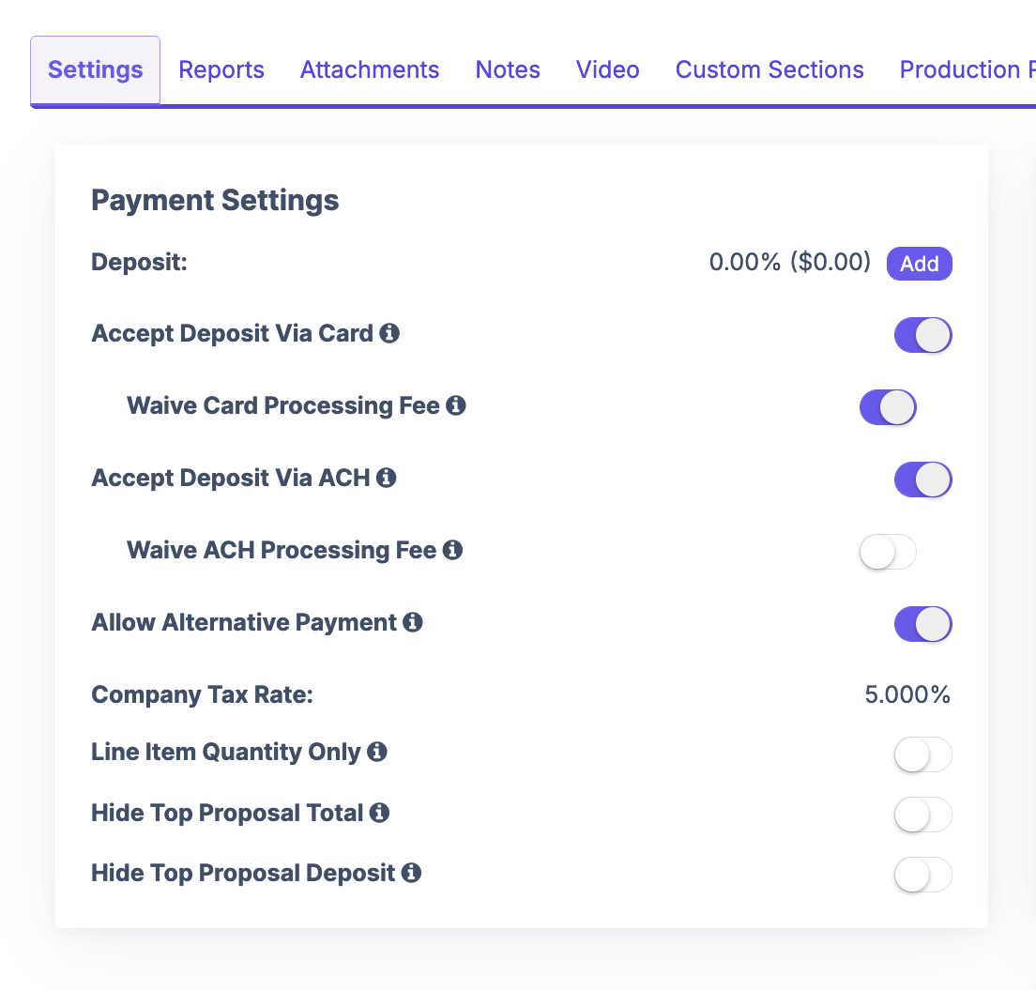Switch to the Reports tab
The image size is (1036, 990).
221,70
